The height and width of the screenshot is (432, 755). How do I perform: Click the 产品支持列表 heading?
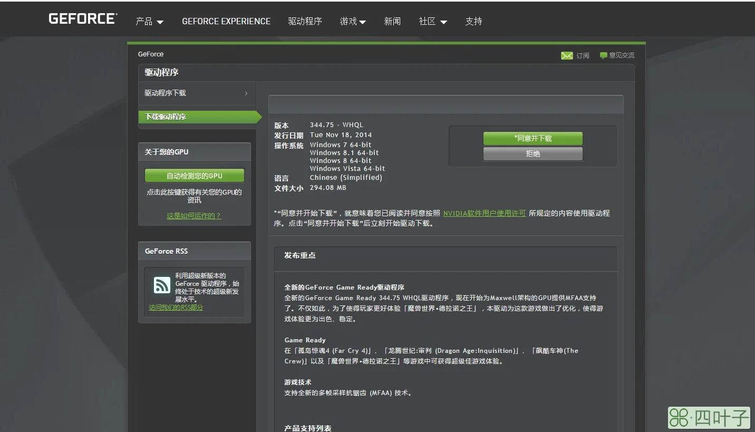click(308, 428)
